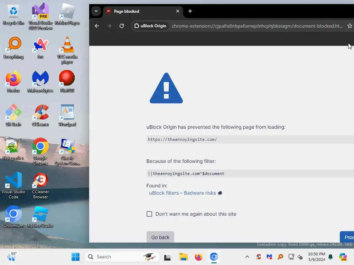
Task: Click the Everything search tray icon
Action: (x=280, y=257)
